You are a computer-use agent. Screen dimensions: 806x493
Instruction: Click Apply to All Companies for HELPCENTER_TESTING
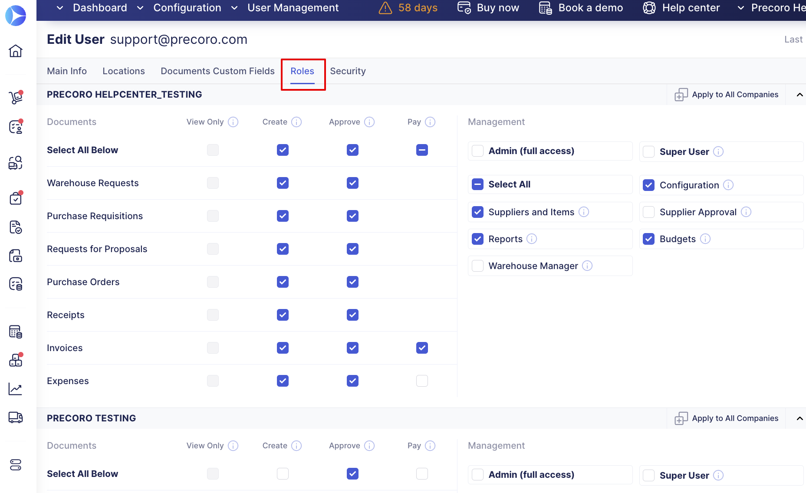pos(727,95)
